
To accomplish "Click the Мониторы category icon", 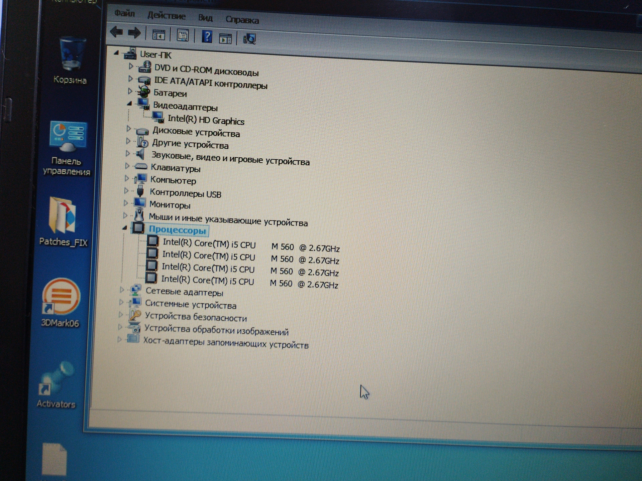I will coord(139,203).
